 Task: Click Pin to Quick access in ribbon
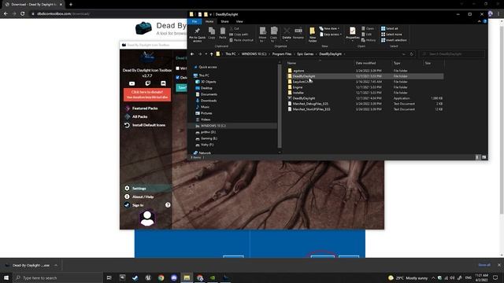(x=198, y=35)
